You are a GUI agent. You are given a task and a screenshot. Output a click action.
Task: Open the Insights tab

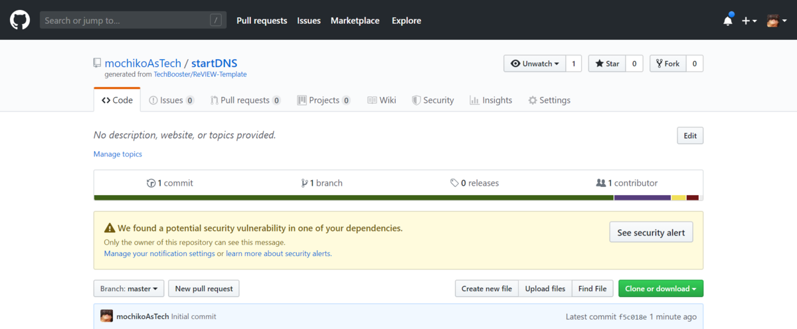pyautogui.click(x=491, y=100)
